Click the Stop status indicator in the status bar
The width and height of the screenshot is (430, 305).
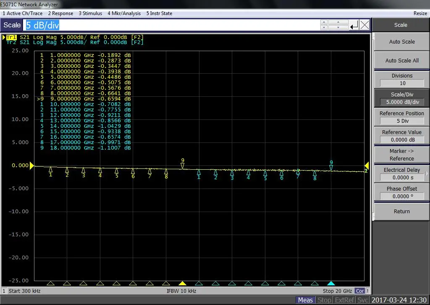point(324,300)
